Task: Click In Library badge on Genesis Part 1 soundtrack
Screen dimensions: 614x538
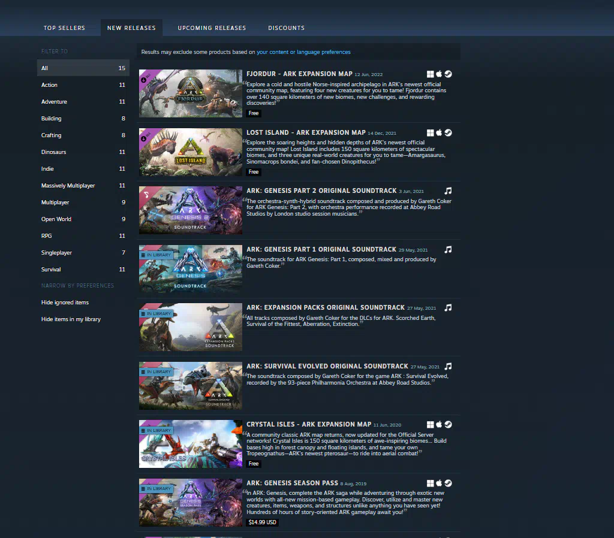Action: [x=156, y=255]
